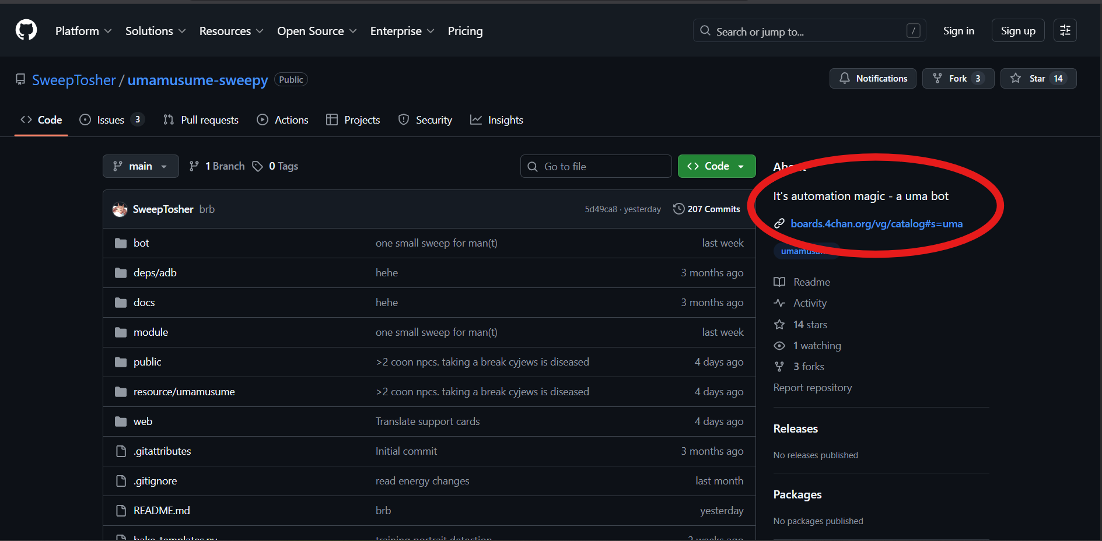Click the Public visibility badge

(x=291, y=80)
